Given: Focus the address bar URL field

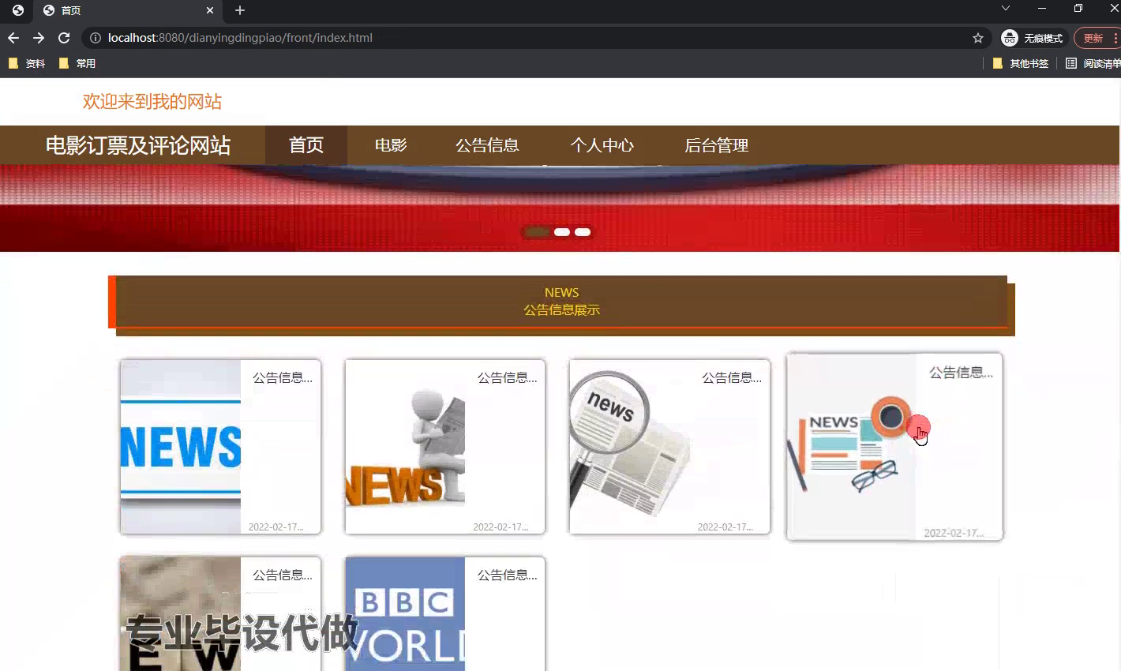Looking at the screenshot, I should (x=537, y=38).
